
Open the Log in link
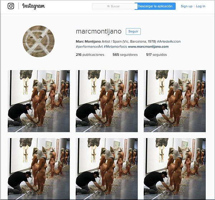(201, 6)
